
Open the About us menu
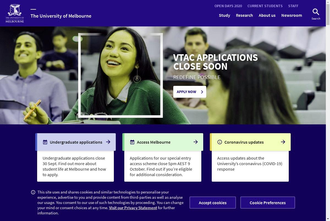tap(267, 15)
